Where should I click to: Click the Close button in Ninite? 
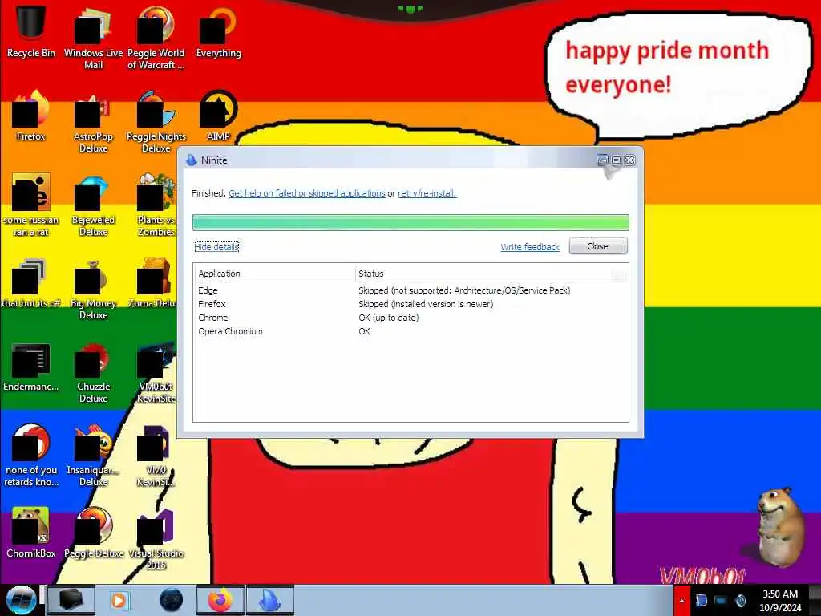click(x=597, y=246)
